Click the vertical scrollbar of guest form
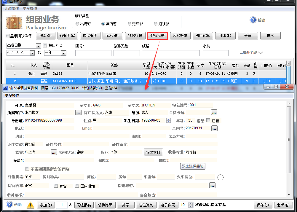 [289, 149]
